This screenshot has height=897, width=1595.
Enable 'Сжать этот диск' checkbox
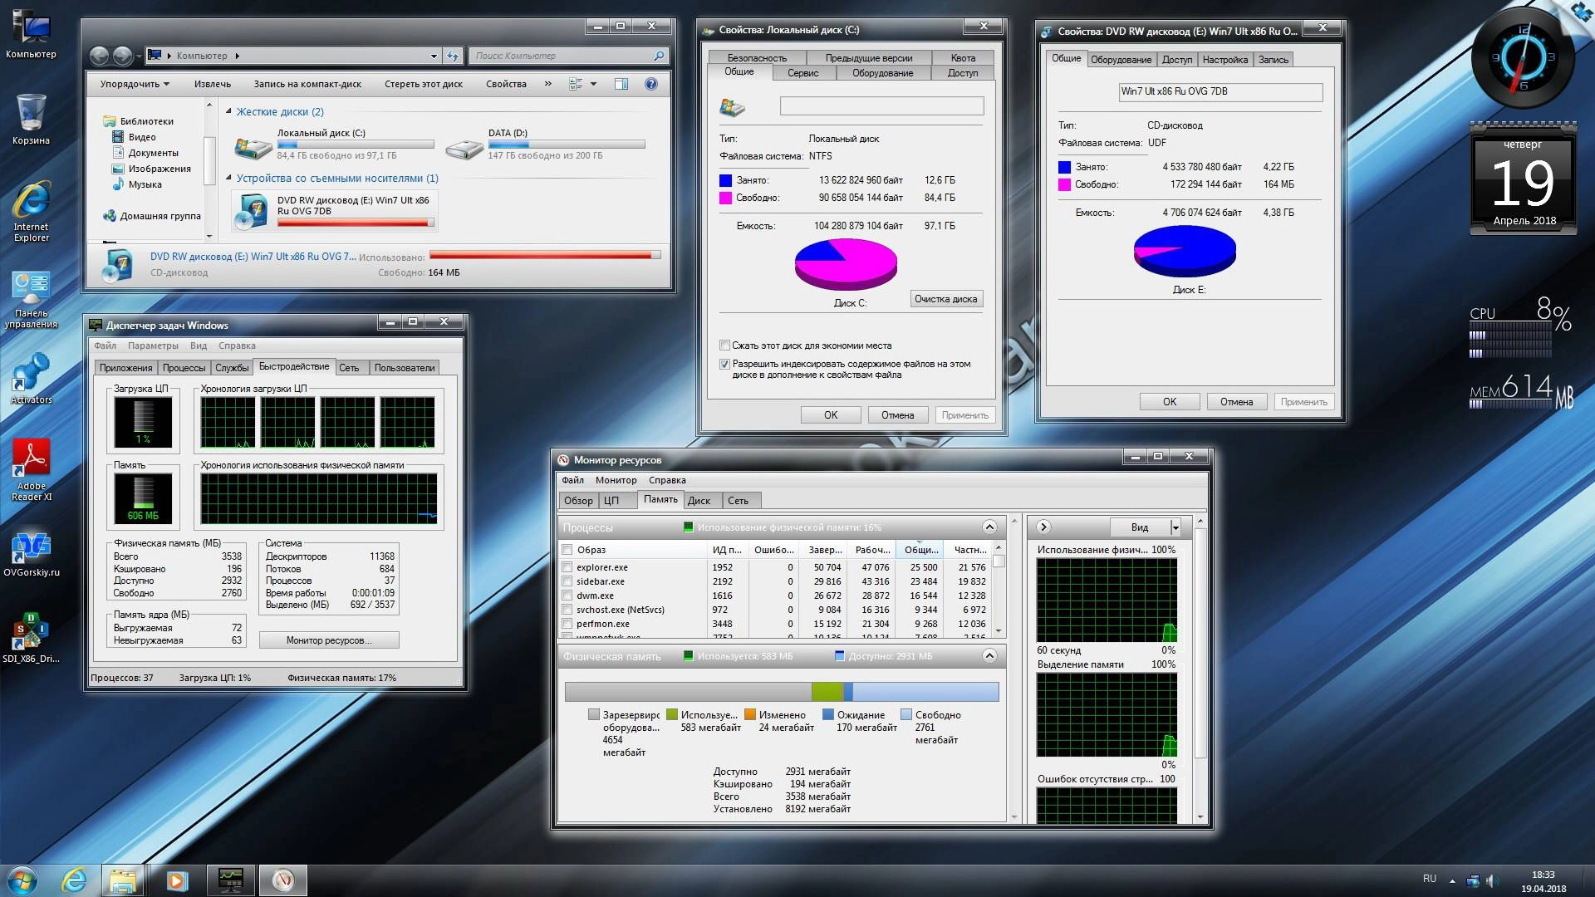click(724, 346)
